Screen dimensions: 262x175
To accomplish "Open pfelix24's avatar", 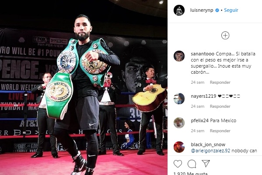I will coord(179,123).
